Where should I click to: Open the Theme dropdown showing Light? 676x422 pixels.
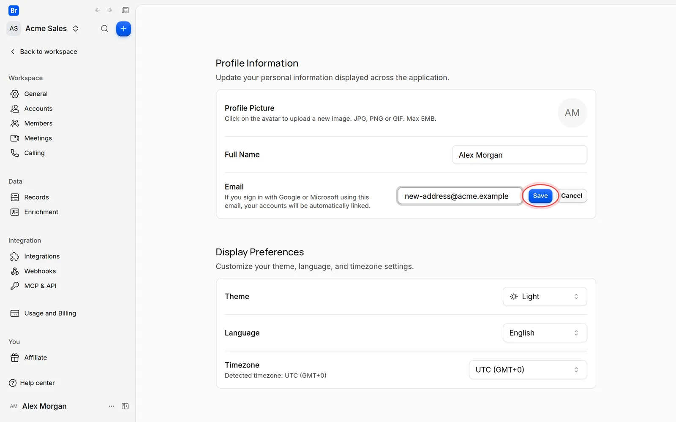[545, 296]
